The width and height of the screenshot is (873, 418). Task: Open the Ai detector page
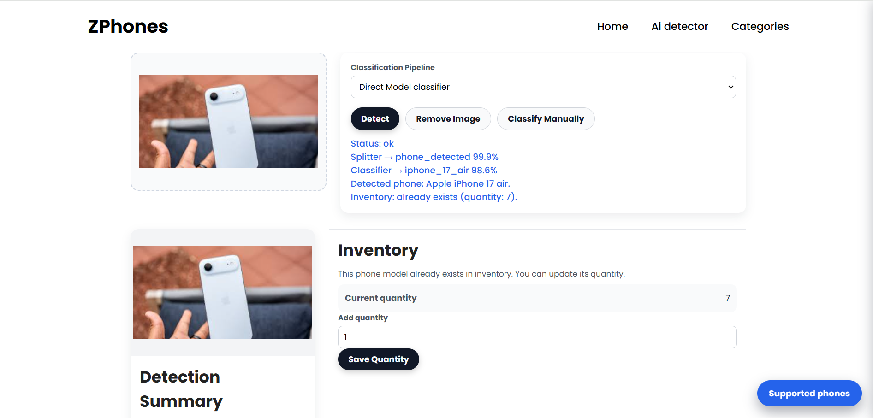(x=679, y=27)
